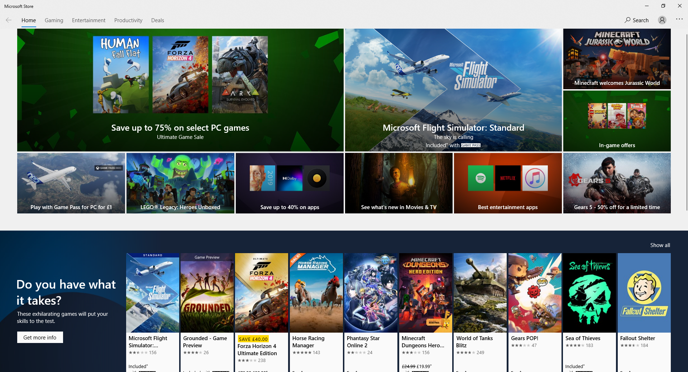Click the Show all link
The image size is (688, 372).
[x=660, y=245]
